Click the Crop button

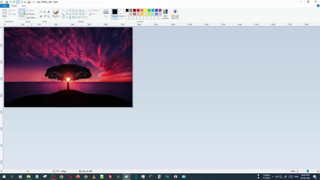tap(30, 10)
